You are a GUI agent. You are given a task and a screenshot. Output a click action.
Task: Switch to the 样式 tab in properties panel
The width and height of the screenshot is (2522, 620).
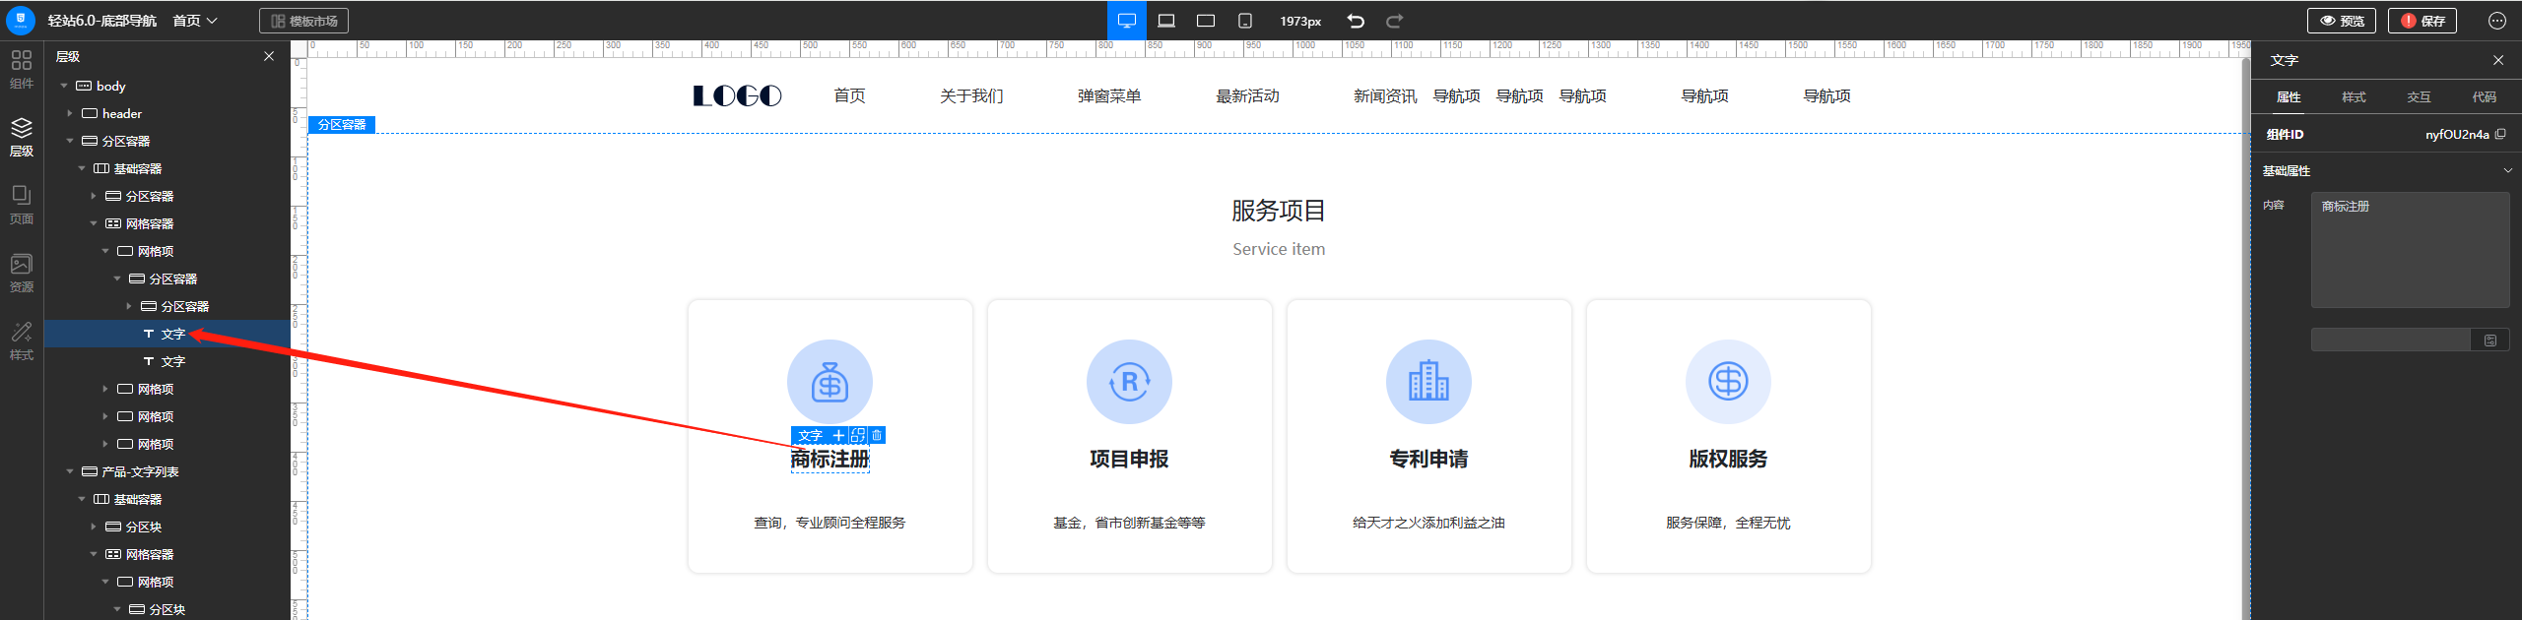click(x=2354, y=97)
